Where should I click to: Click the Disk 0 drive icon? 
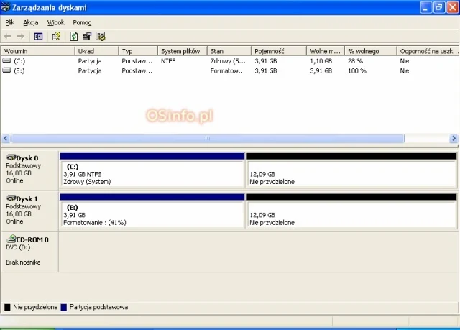pos(11,157)
